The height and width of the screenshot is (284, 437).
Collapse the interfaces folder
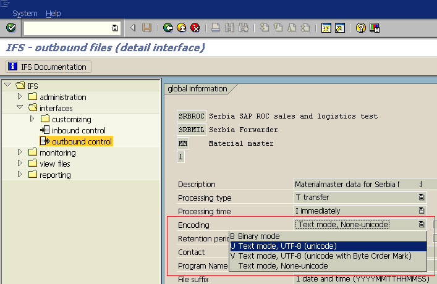click(x=20, y=107)
